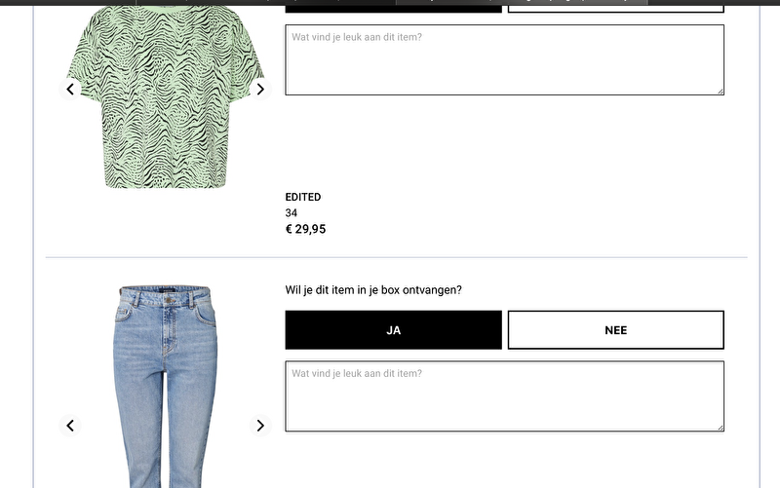Screen dimensions: 780x488
Task: Choose NEE to decline the jeans
Action: [616, 330]
